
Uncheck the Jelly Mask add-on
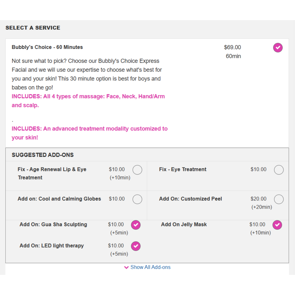click(x=277, y=225)
